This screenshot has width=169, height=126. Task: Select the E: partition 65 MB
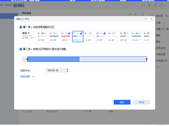[x=101, y=37]
